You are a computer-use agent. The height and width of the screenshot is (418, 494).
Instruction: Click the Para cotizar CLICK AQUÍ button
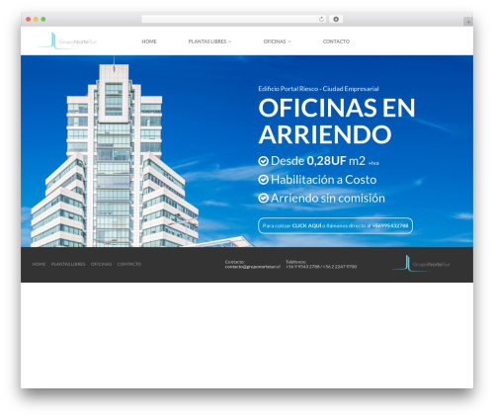(335, 225)
